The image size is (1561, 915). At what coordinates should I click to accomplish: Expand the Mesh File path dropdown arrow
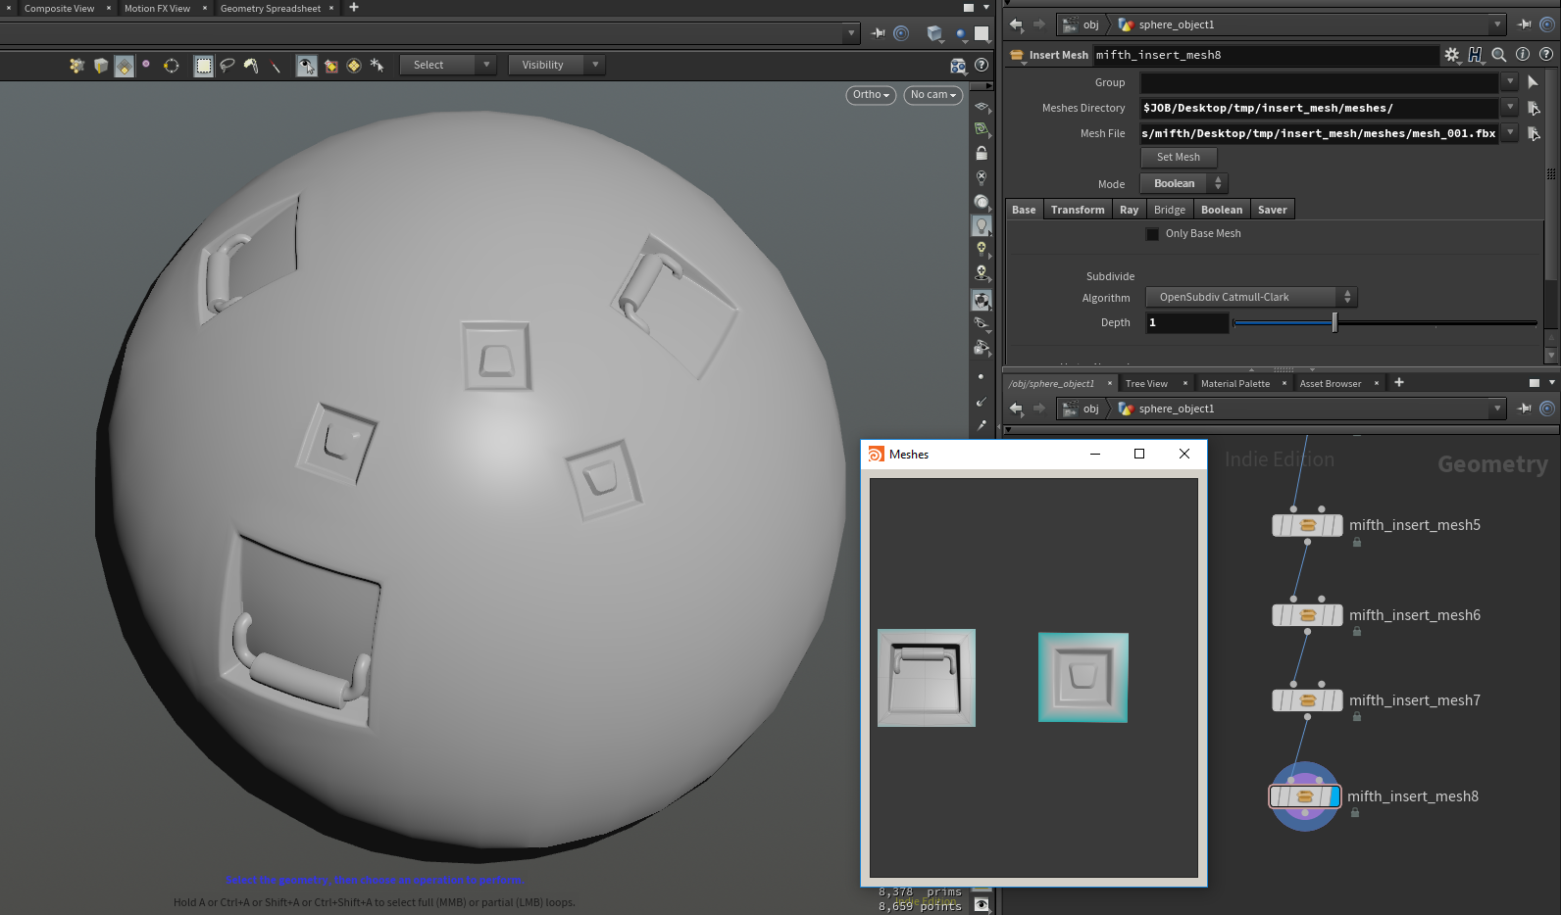coord(1510,133)
